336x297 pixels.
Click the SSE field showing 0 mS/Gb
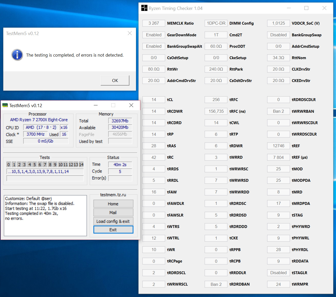point(46,141)
